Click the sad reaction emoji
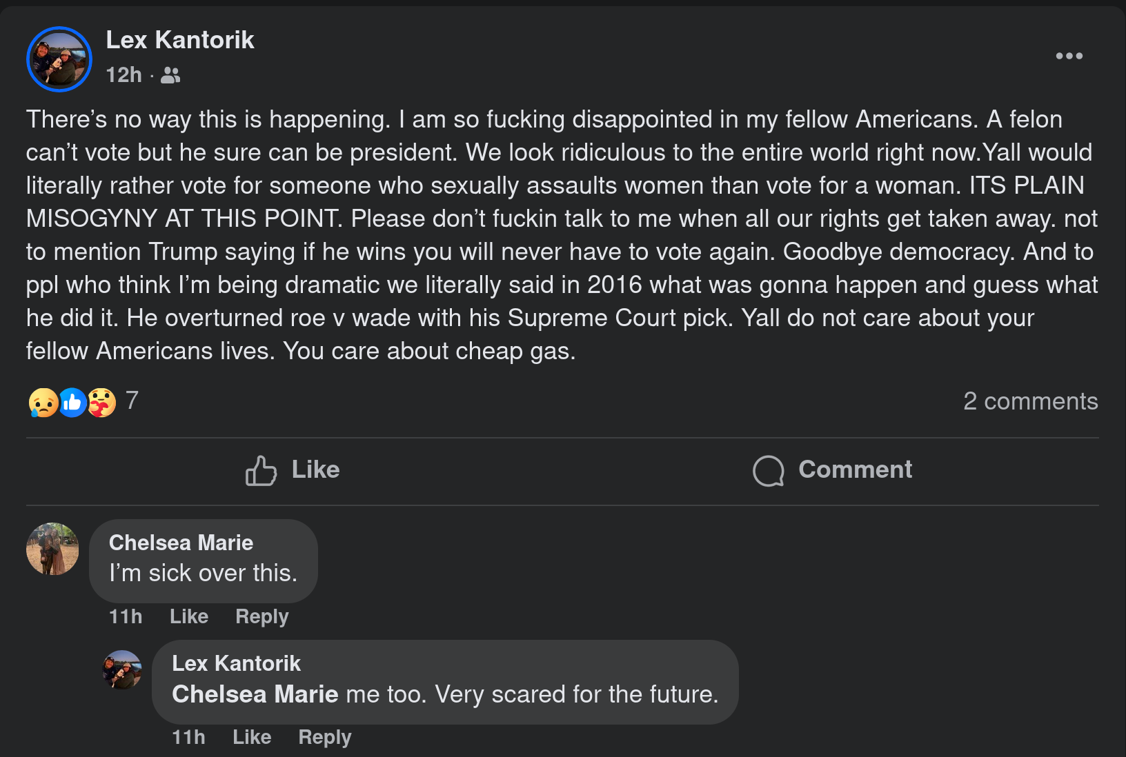 [43, 403]
